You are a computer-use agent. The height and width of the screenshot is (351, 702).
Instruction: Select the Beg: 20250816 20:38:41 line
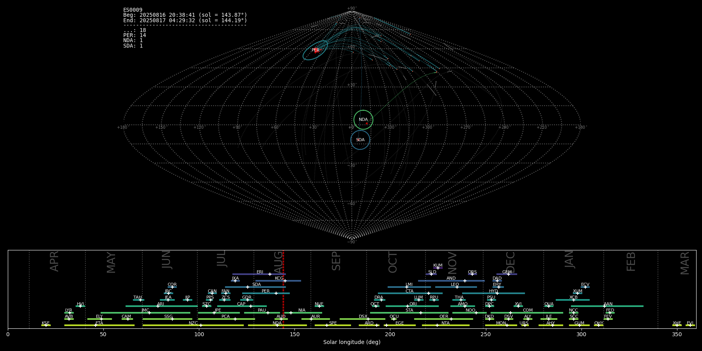pos(185,15)
